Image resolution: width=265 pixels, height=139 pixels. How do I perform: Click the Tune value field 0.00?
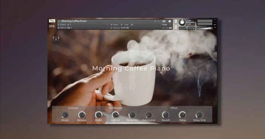[x=190, y=24]
